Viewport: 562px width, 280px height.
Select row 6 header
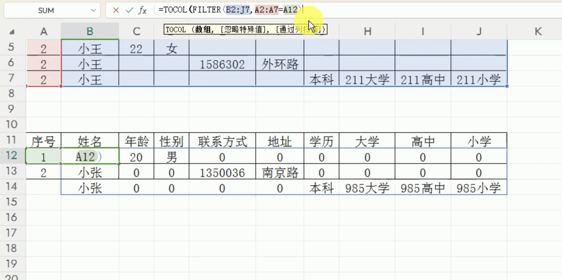tap(12, 63)
